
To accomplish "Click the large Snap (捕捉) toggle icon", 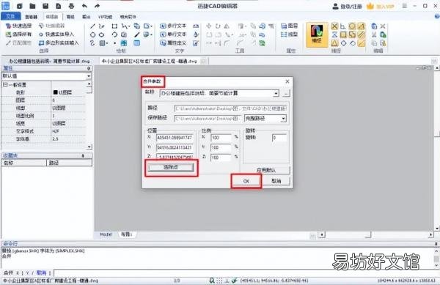I will (317, 34).
